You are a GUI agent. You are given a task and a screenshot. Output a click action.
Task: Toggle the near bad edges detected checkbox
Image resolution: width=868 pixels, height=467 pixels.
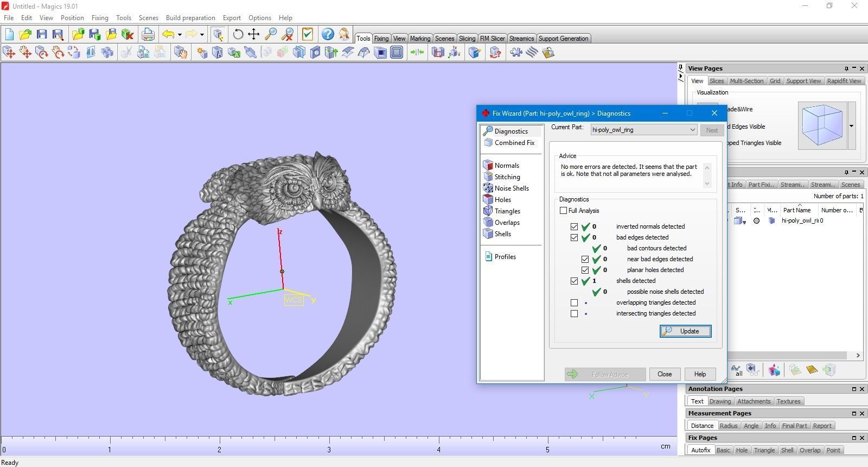click(x=585, y=259)
